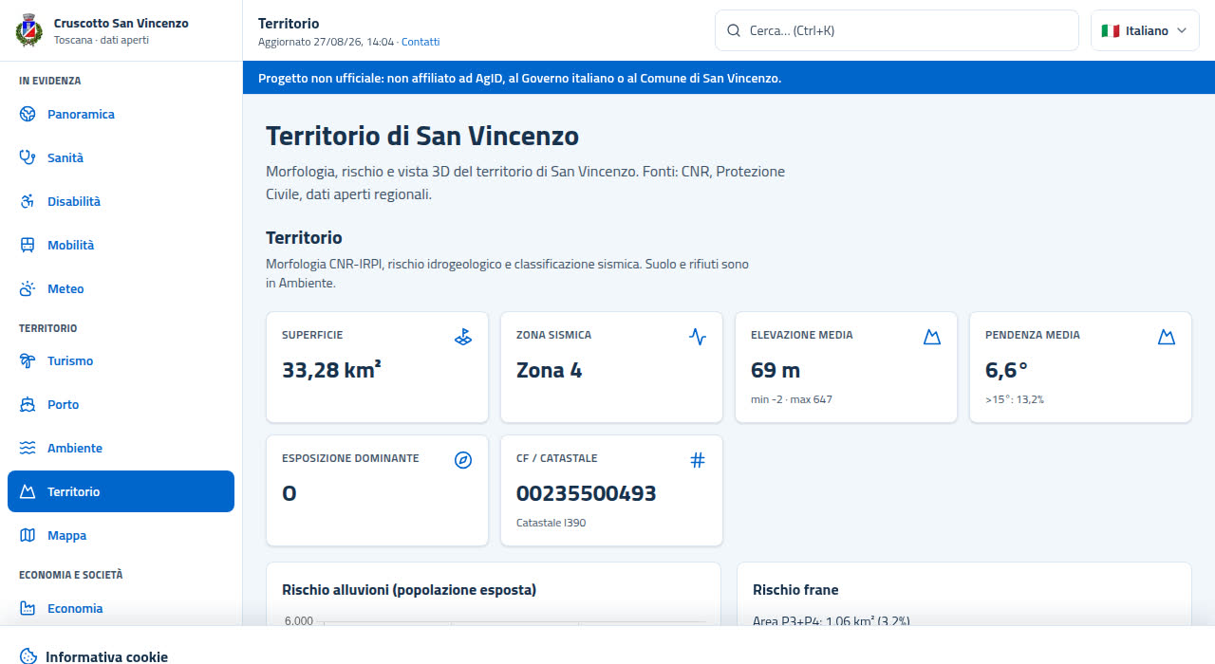Click the Rischio frane heading
The height and width of the screenshot is (664, 1215).
[x=795, y=590]
